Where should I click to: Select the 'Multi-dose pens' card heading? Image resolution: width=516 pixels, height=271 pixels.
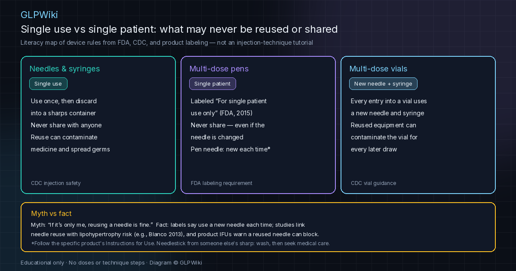(219, 69)
